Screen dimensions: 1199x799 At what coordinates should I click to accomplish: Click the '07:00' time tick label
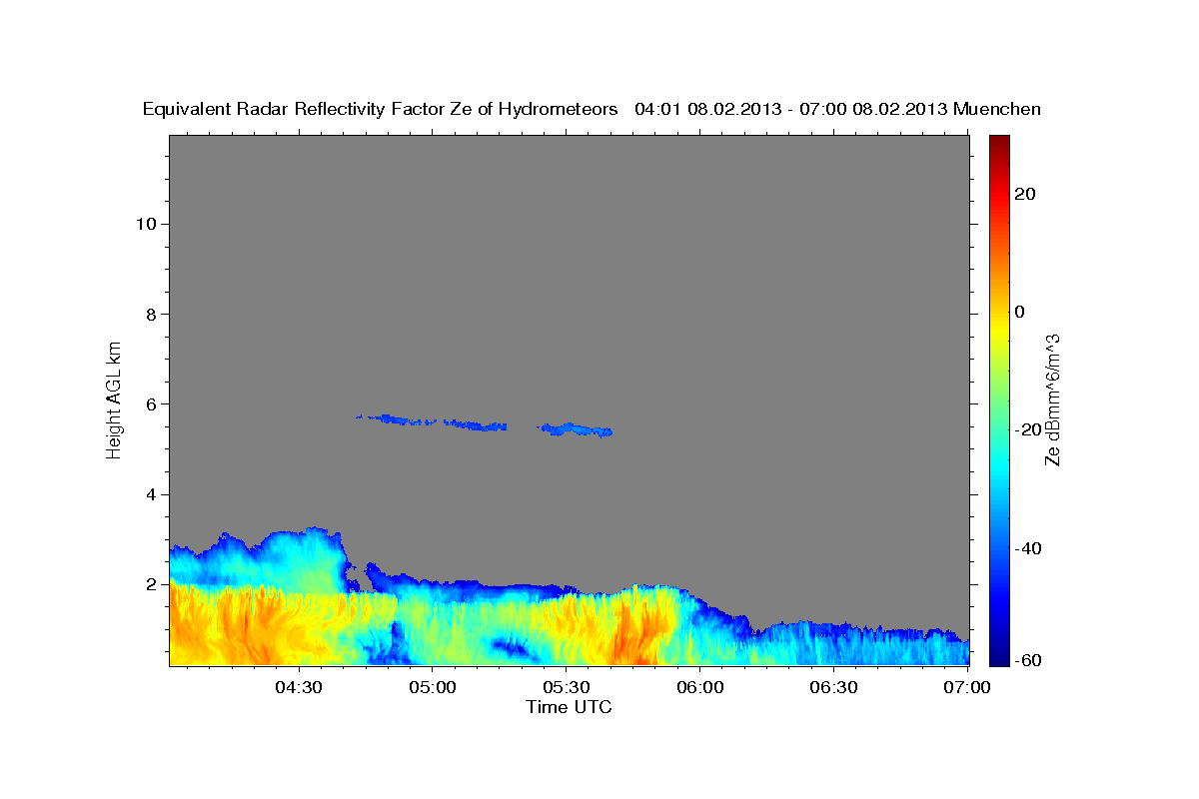click(968, 688)
